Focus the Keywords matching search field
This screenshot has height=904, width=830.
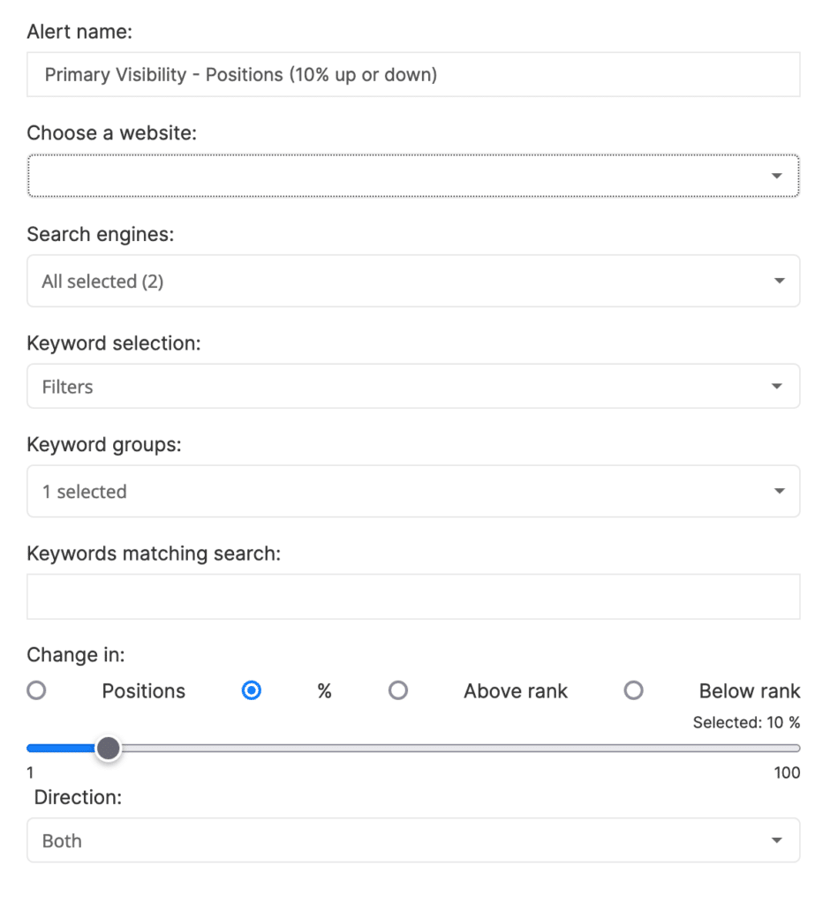tap(413, 597)
